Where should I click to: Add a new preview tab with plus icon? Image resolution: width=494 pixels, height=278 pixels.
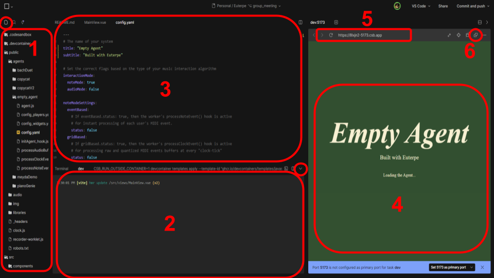click(336, 22)
